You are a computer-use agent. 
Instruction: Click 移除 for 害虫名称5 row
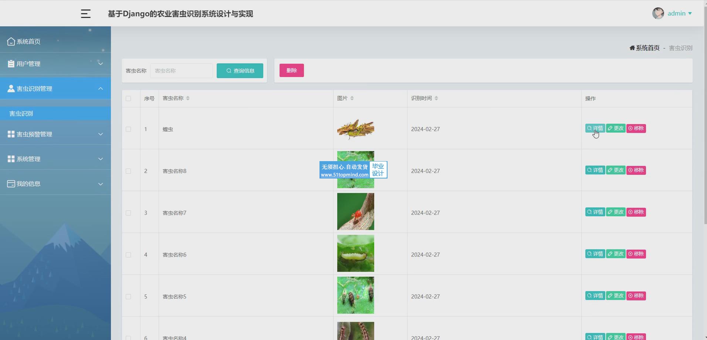pyautogui.click(x=636, y=295)
